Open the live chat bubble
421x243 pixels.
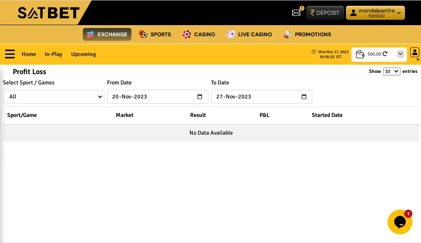[x=400, y=222]
